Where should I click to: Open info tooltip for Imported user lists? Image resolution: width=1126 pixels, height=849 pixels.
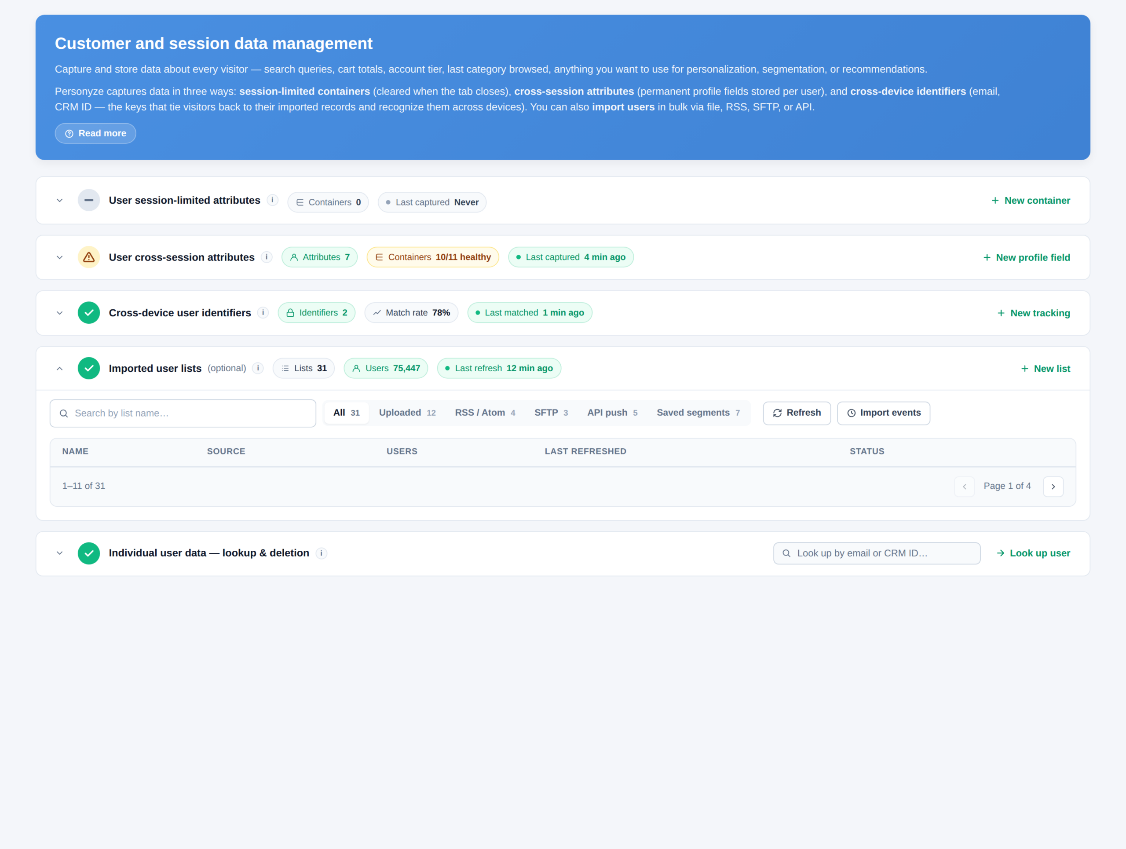[x=258, y=368]
